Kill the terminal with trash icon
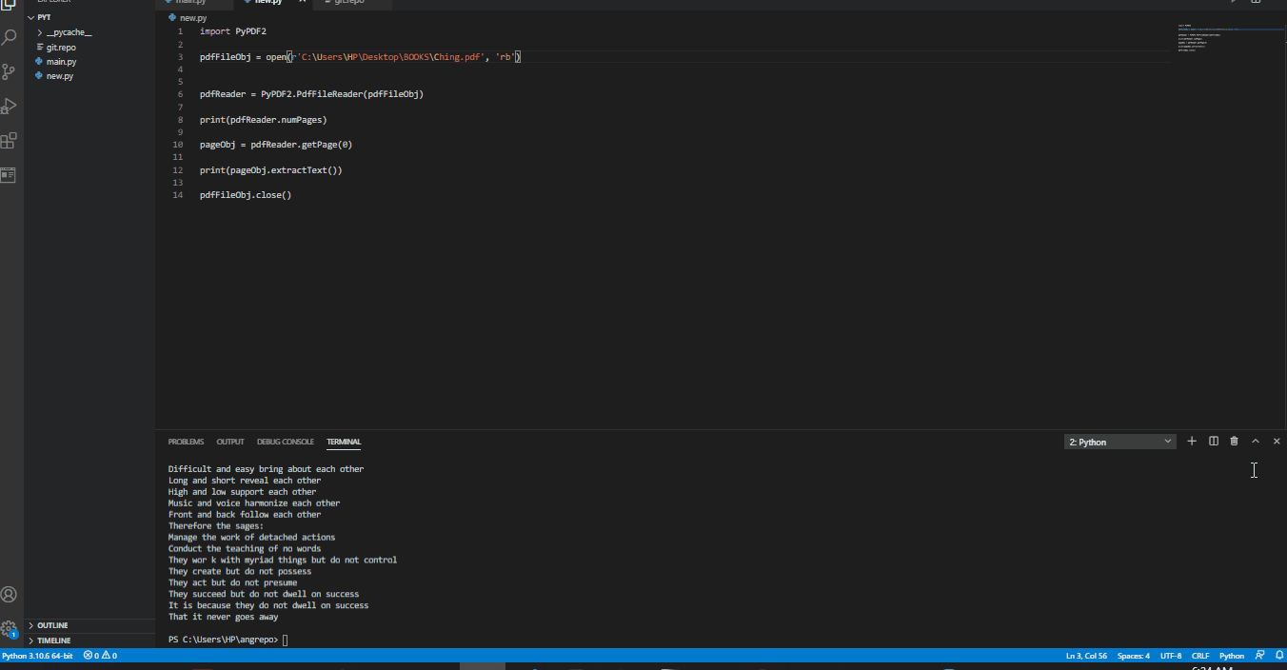The image size is (1287, 670). (1234, 441)
